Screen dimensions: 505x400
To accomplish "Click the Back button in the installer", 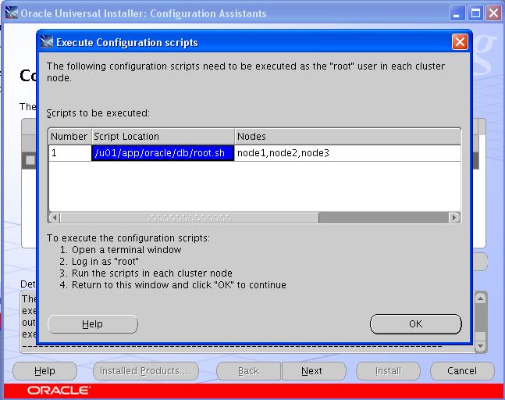I will [248, 371].
